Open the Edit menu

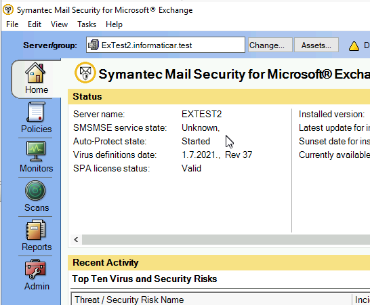[x=35, y=24]
